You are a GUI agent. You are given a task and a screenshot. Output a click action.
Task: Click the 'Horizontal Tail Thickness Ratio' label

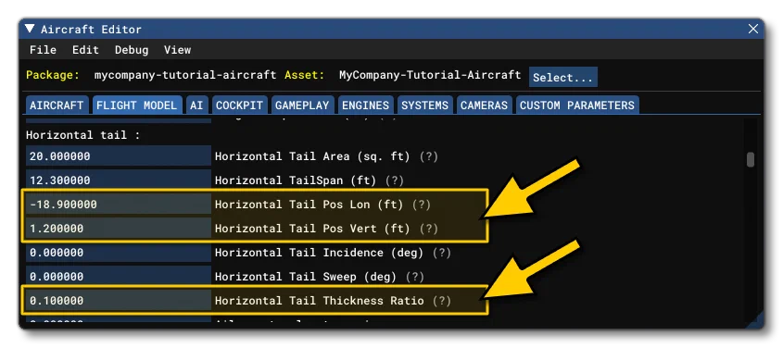click(x=319, y=301)
